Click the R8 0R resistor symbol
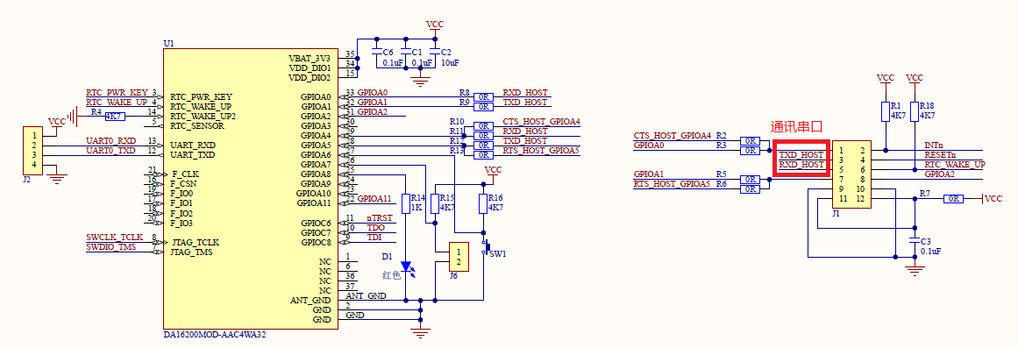 [x=483, y=96]
